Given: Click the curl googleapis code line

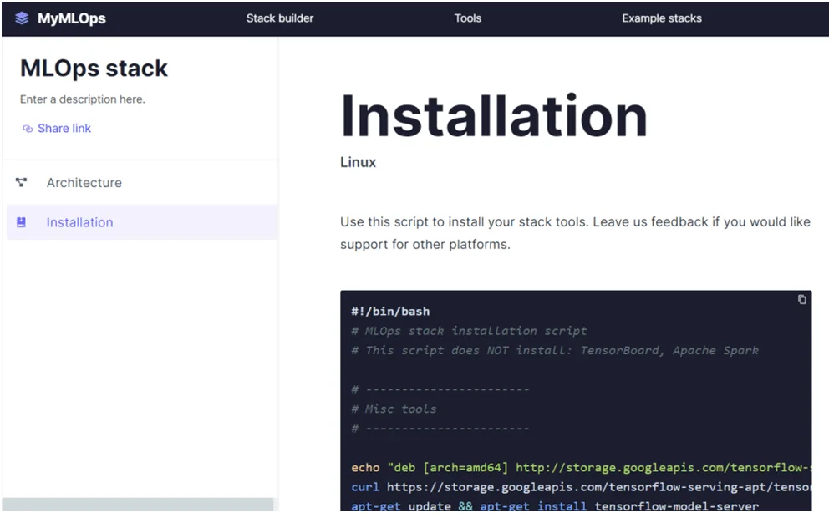Looking at the screenshot, I should pyautogui.click(x=581, y=487).
